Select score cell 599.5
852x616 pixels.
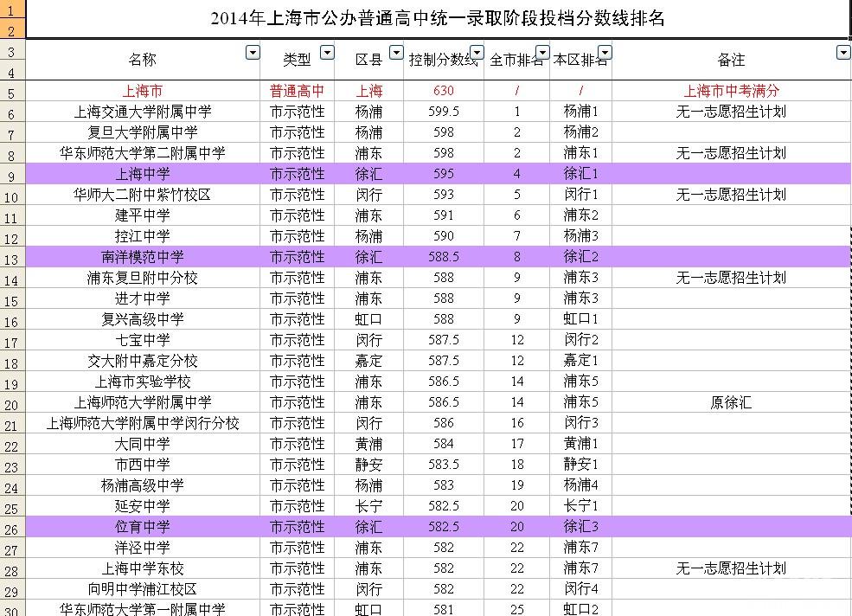[444, 112]
